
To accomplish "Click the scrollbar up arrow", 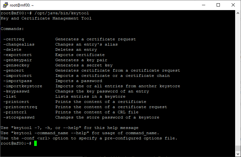I will pos(238,13).
